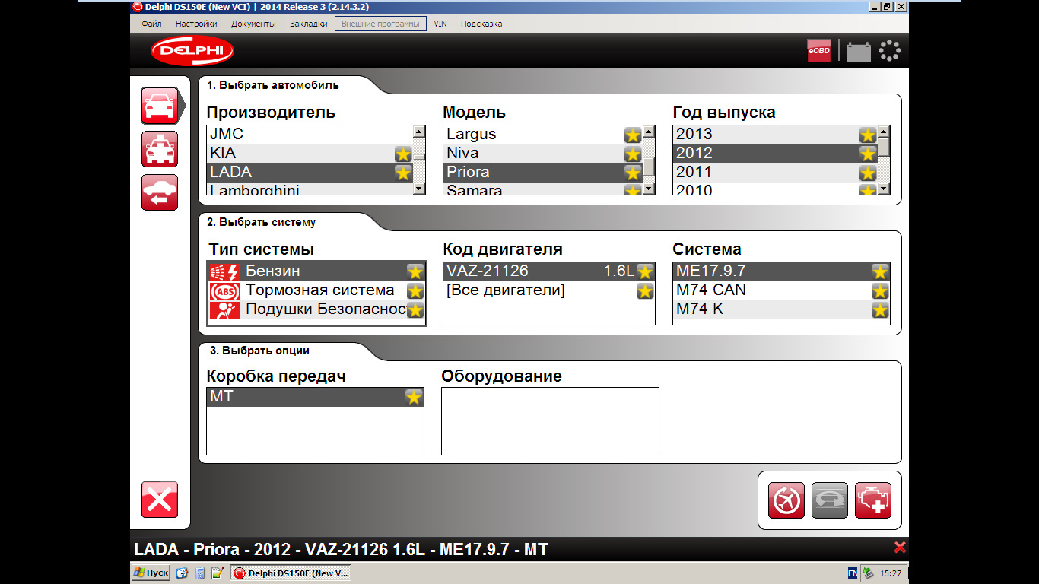Toggle favorite star for [Все двигатели]

[645, 290]
